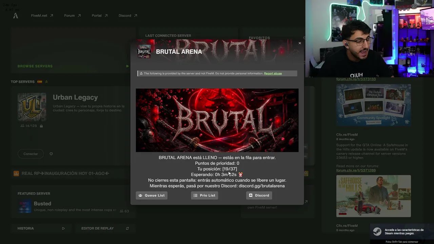434x244 pixels.
Task: Click the lock icon on Urban Legacy
Action: [x=41, y=126]
